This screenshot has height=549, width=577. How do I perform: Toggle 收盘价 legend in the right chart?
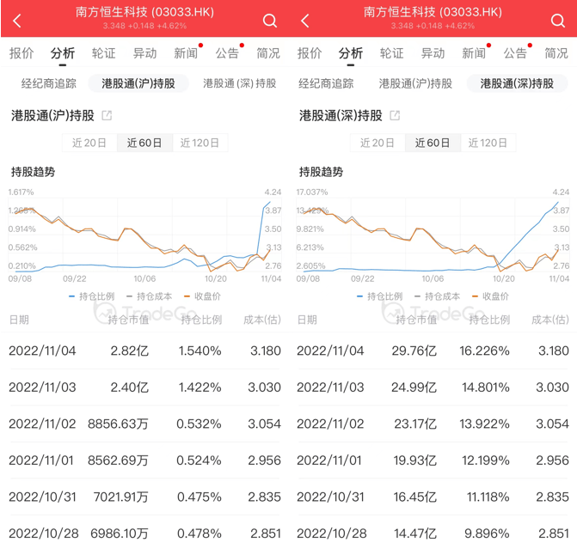(491, 296)
